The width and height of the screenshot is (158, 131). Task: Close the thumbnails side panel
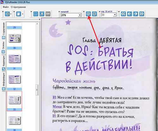[x=39, y=19]
